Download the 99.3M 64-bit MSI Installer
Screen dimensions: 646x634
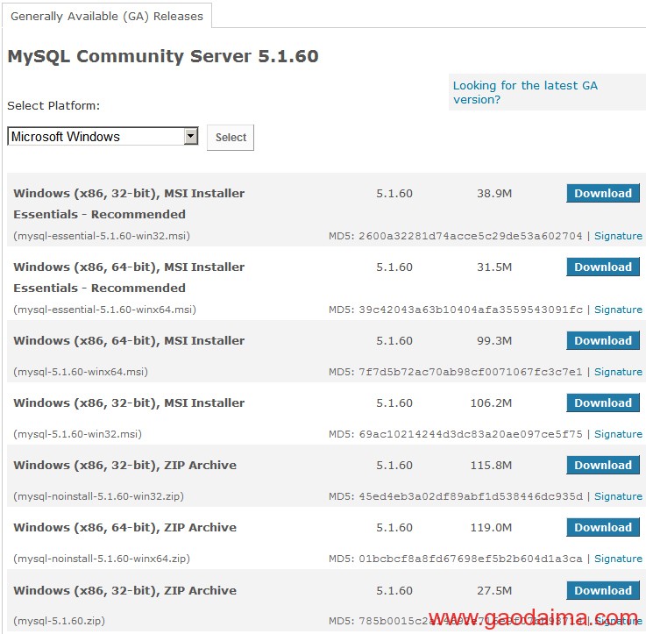click(603, 341)
